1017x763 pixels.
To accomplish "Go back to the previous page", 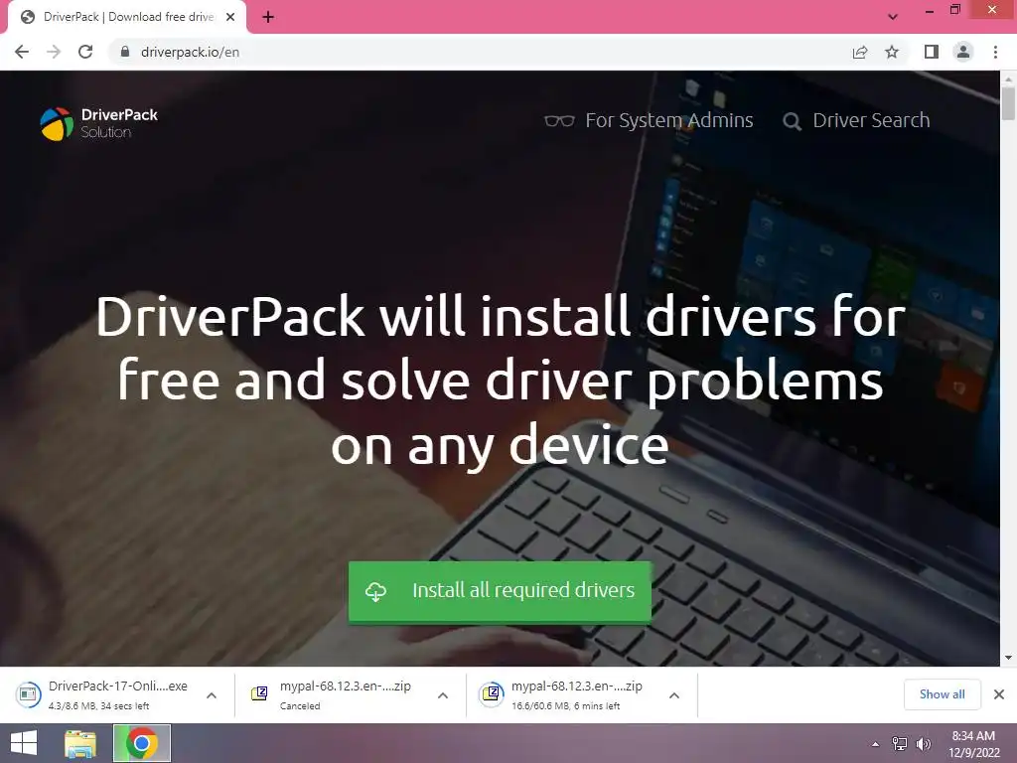I will [22, 52].
